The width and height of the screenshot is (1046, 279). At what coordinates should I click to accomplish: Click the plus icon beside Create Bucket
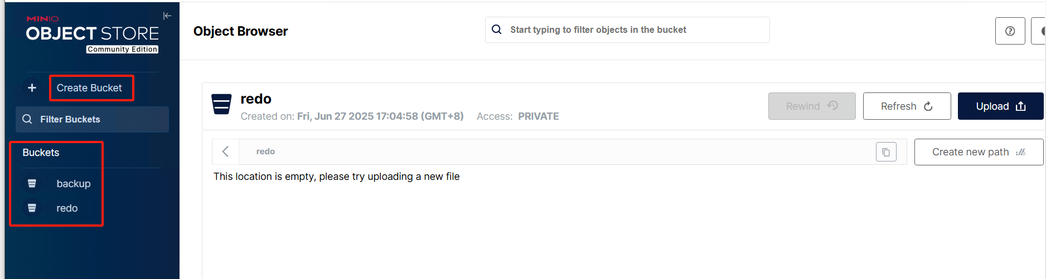(32, 88)
